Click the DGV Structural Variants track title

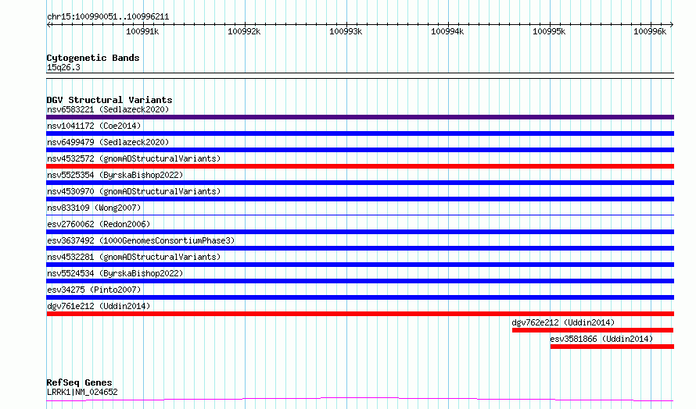click(109, 100)
